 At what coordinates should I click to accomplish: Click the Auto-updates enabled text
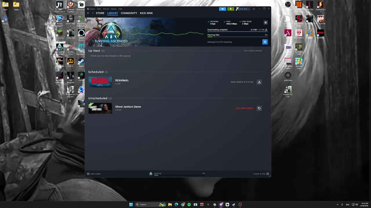tap(253, 51)
